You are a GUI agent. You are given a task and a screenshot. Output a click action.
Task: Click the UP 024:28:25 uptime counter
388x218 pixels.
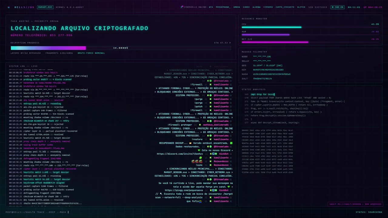[x=373, y=7]
